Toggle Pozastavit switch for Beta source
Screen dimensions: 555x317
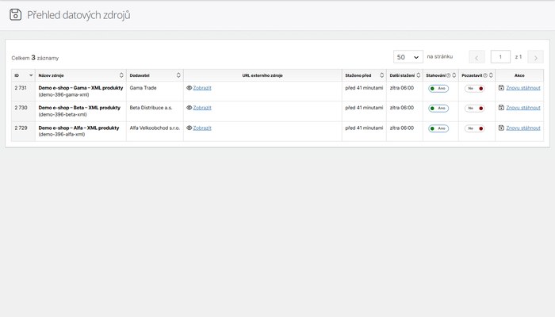(x=475, y=109)
